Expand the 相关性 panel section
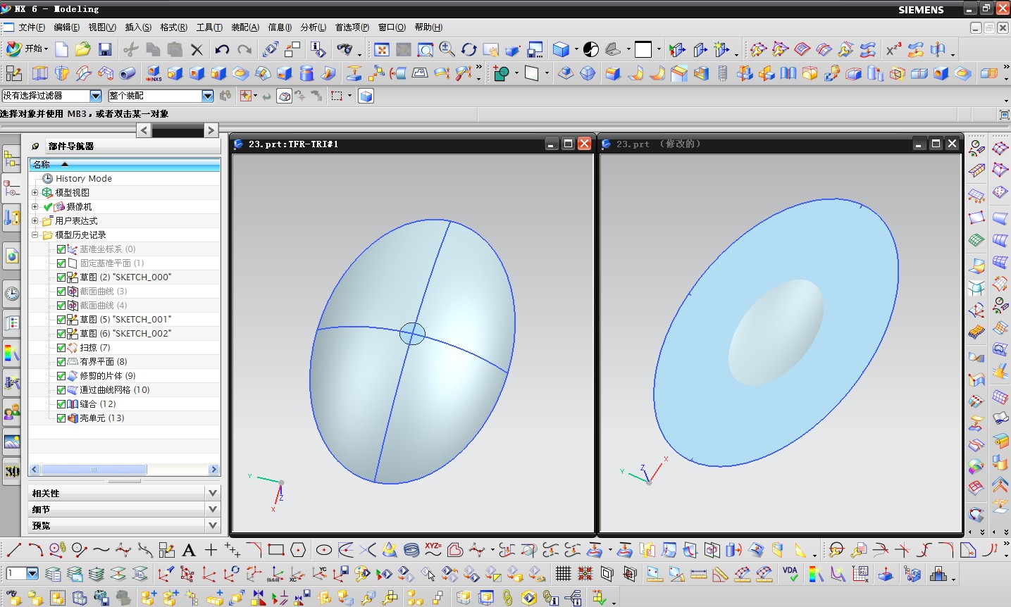The height and width of the screenshot is (607, 1011). coord(213,493)
